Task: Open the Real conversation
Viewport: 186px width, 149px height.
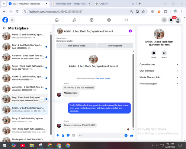Action: tap(25, 47)
